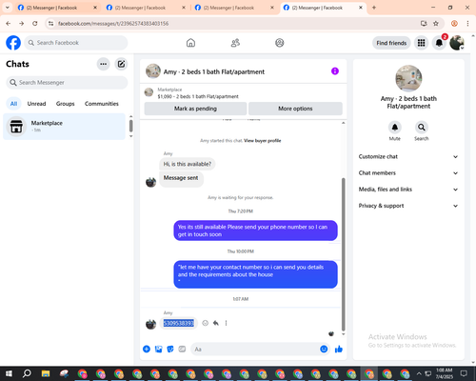This screenshot has height=381, width=476.
Task: Open emoji picker in message box
Action: coord(324,350)
